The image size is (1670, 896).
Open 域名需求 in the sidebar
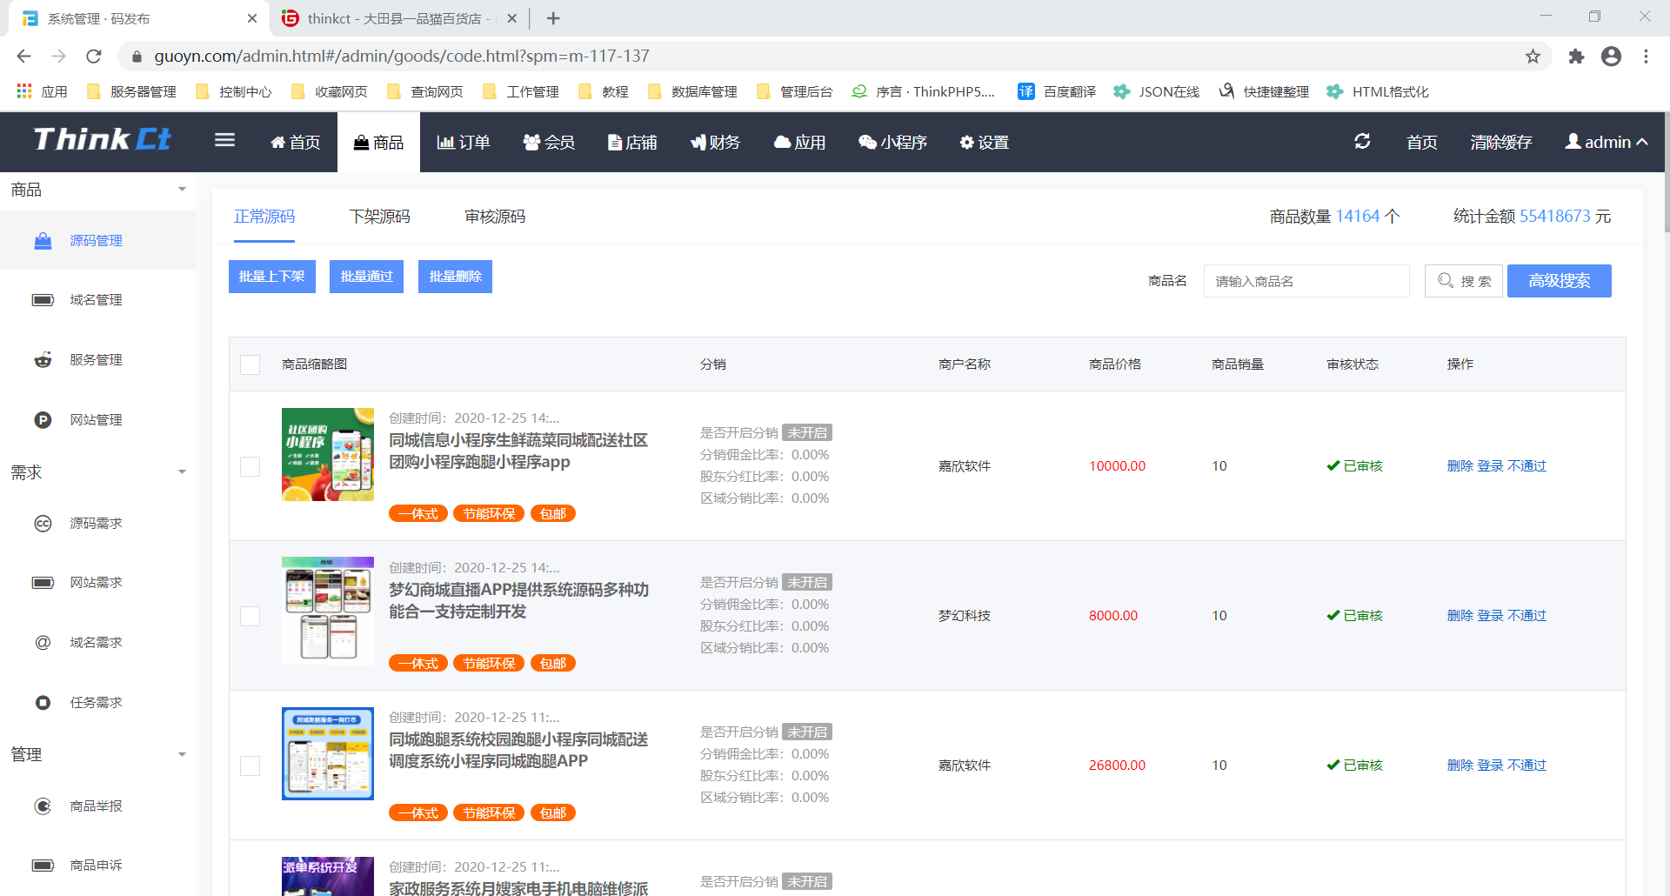click(x=96, y=643)
